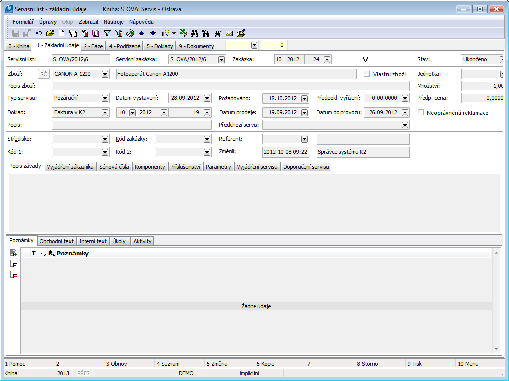Click the funnel filter icon in toolbar

tap(107, 33)
